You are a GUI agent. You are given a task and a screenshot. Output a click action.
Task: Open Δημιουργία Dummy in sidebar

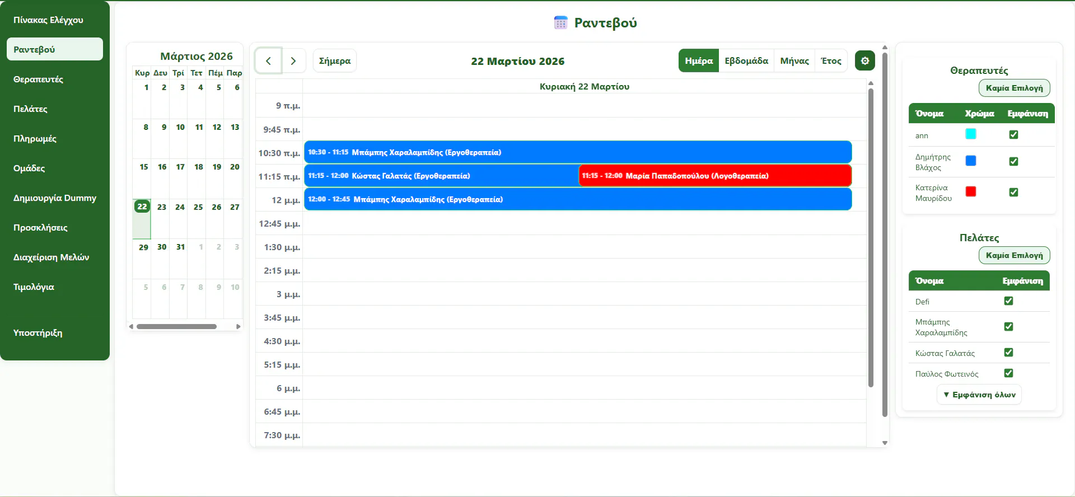tap(55, 198)
